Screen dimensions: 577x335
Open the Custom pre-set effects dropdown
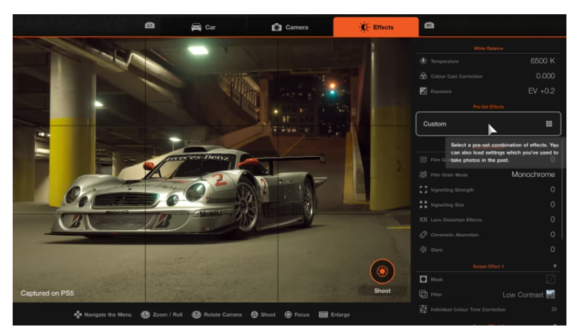pos(488,123)
